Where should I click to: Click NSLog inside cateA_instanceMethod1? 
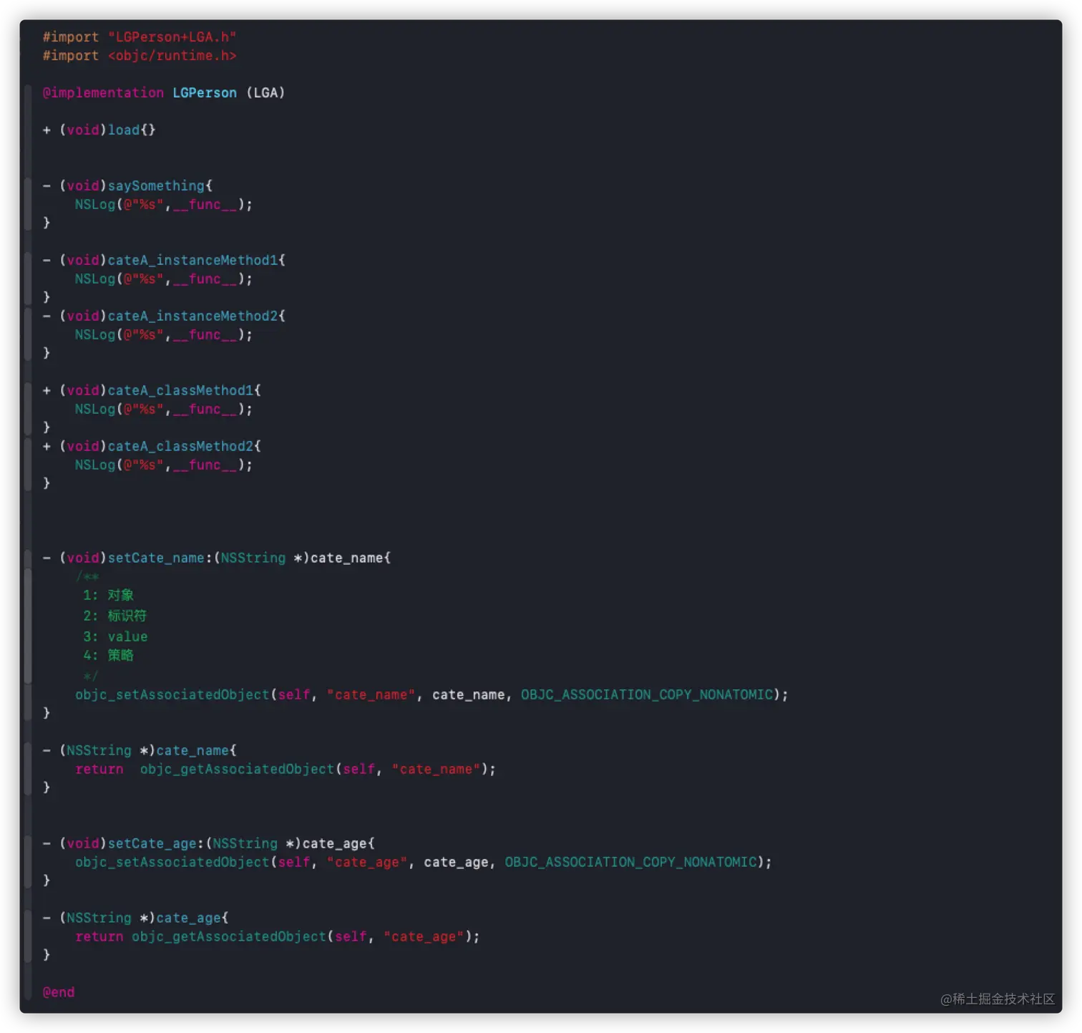click(95, 279)
